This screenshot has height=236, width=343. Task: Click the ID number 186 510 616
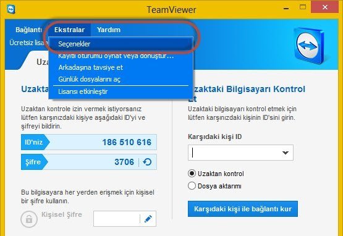point(127,142)
